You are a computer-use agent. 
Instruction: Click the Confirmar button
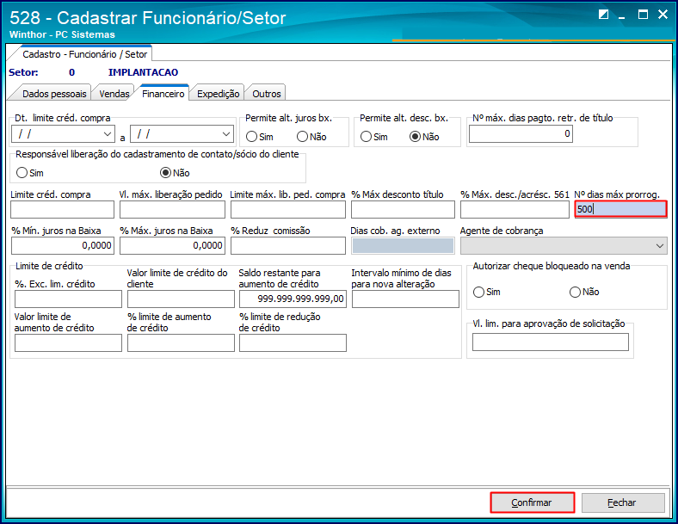click(532, 502)
